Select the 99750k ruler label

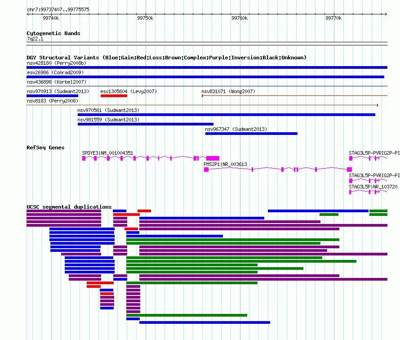(x=145, y=18)
